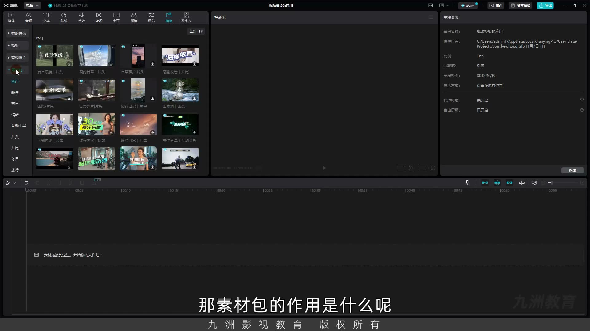Open the timeline preview-axis ruler icon
The height and width of the screenshot is (331, 590).
tap(534, 183)
